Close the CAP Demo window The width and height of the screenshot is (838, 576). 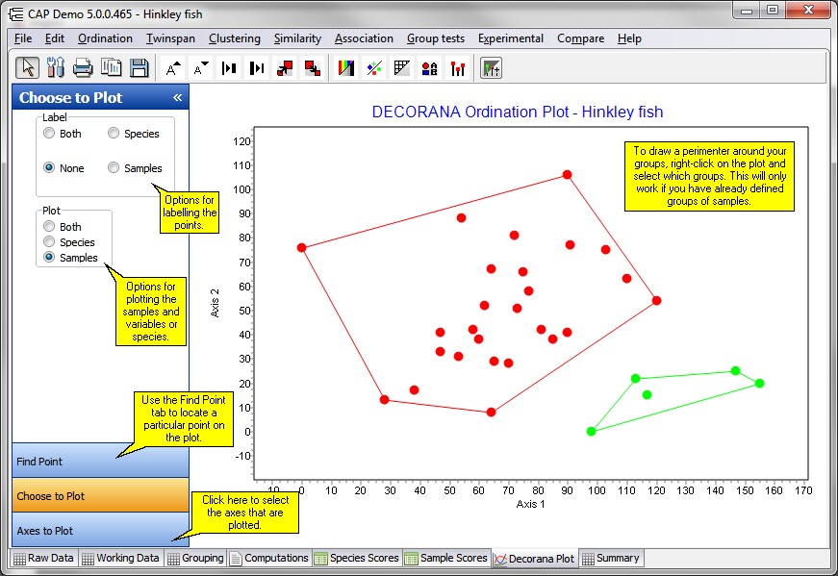pyautogui.click(x=808, y=11)
